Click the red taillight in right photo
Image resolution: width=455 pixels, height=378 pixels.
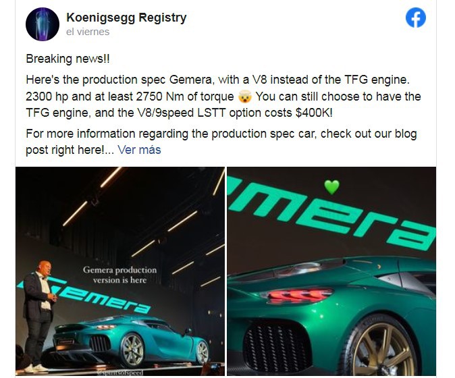pyautogui.click(x=298, y=296)
